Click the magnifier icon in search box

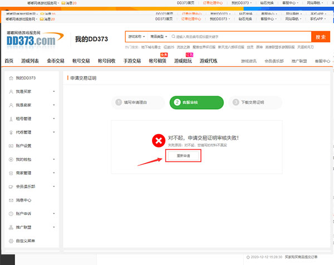173,37
